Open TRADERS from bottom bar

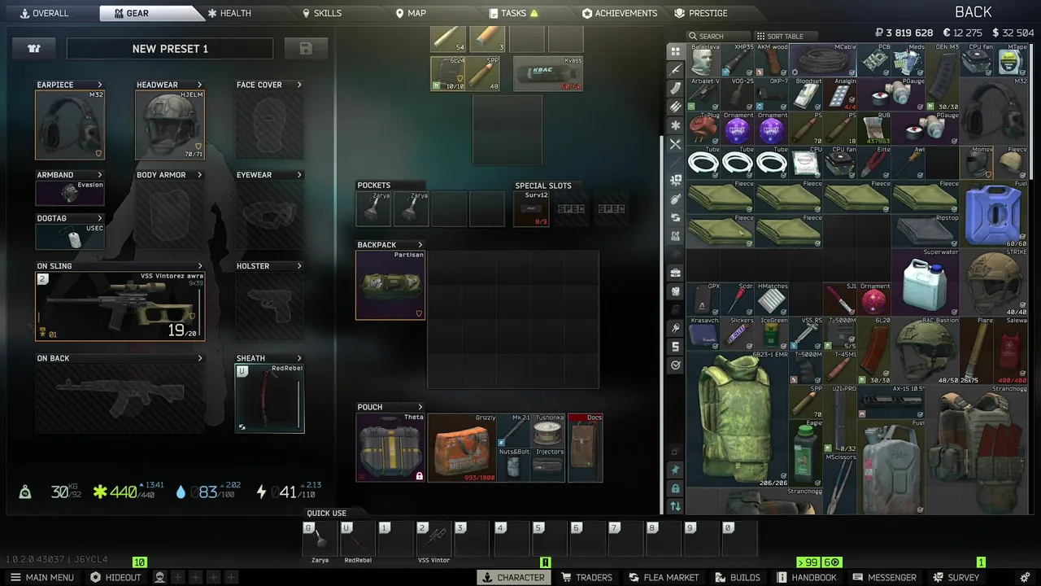pos(586,577)
